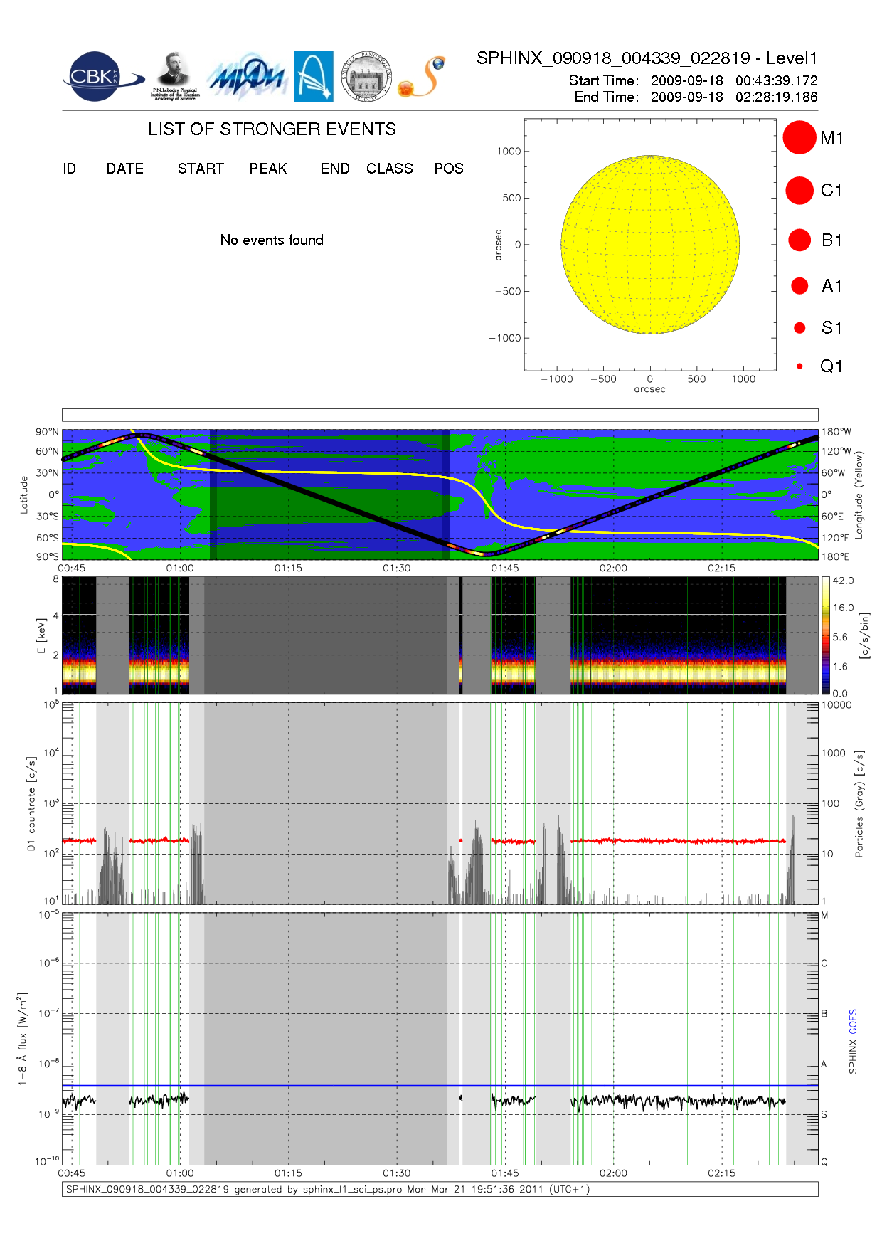Click the B1 red circle in legend
This screenshot has width=882, height=1248.
click(799, 240)
